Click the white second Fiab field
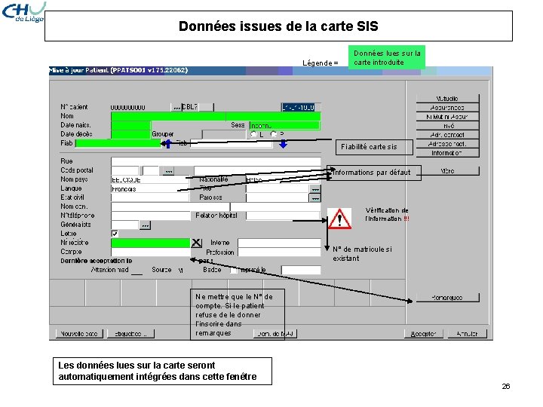The height and width of the screenshot is (407, 543). click(x=232, y=144)
